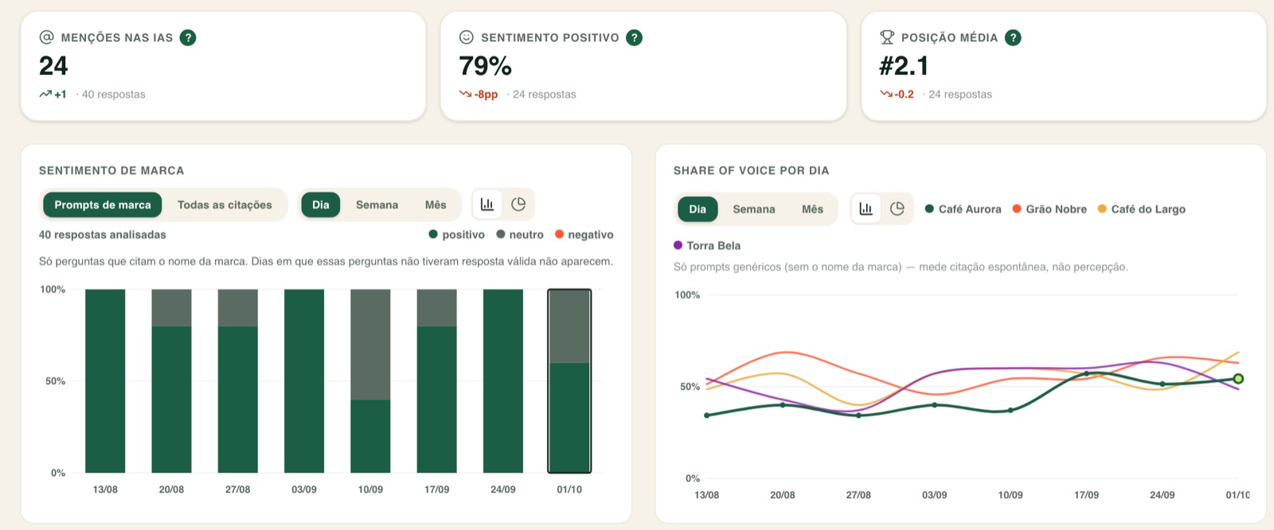Open help icon next to Posição Média
1274x530 pixels.
pyautogui.click(x=1013, y=37)
